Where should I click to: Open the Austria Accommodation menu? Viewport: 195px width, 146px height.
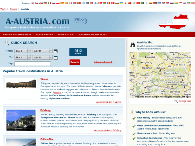click(x=17, y=35)
